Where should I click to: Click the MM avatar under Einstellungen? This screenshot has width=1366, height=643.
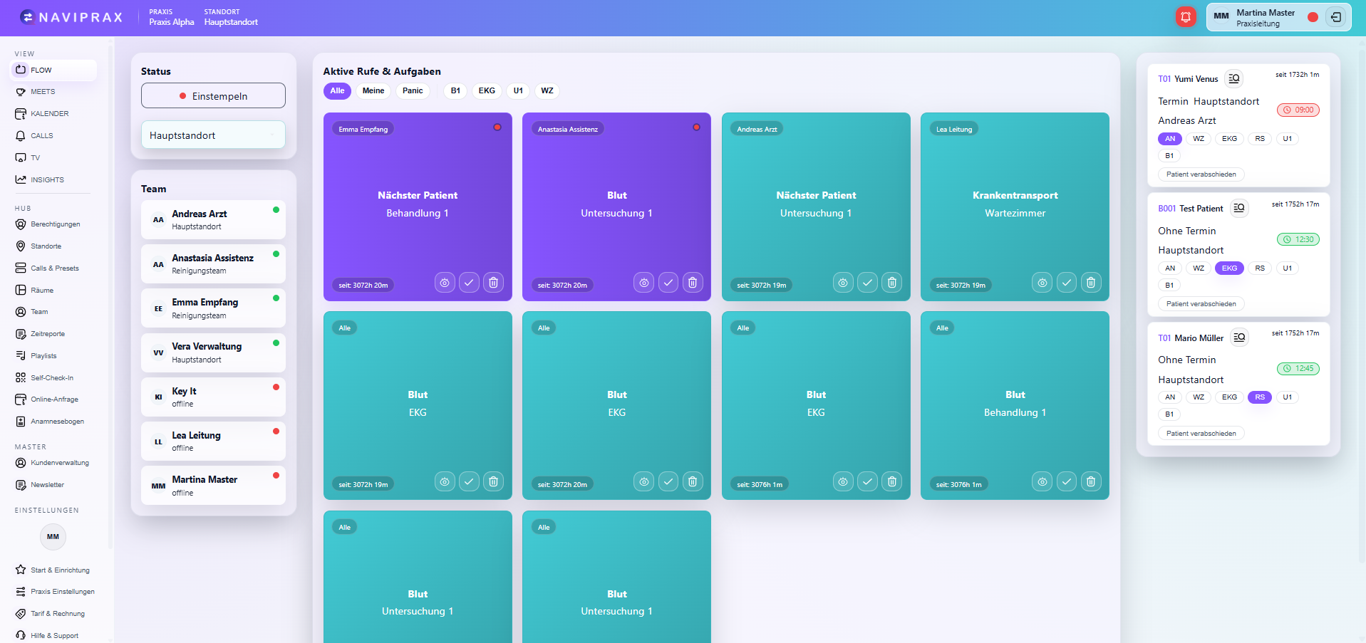53,537
